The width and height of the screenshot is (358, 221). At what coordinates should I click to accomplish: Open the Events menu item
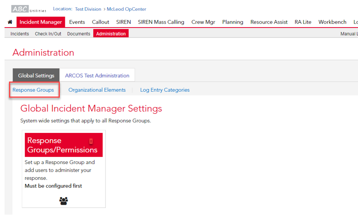(77, 22)
